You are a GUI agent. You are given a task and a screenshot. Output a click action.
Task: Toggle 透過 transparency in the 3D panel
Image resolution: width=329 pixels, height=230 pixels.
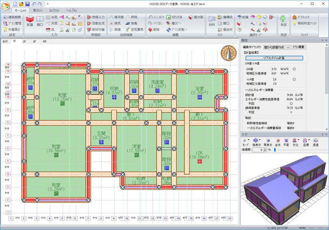pyautogui.click(x=315, y=142)
